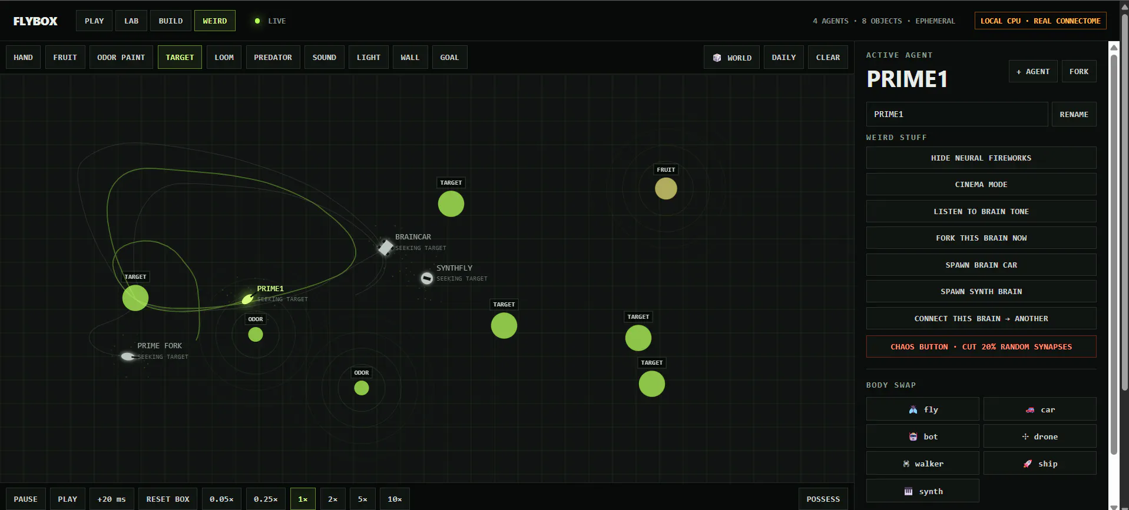Image resolution: width=1129 pixels, height=510 pixels.
Task: Select the FRUIT placement tool
Action: (x=65, y=57)
